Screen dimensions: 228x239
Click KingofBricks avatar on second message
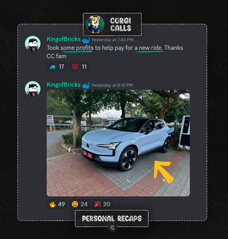[33, 89]
